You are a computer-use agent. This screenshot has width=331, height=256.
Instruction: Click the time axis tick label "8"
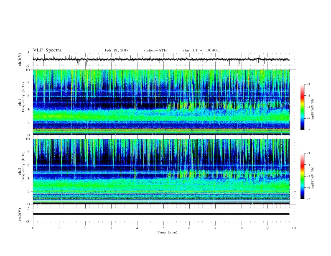point(242,228)
